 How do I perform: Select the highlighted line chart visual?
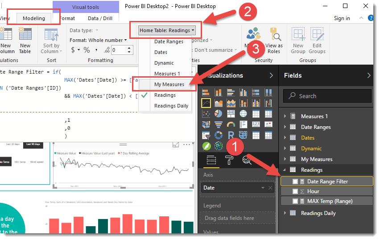[x=206, y=103]
